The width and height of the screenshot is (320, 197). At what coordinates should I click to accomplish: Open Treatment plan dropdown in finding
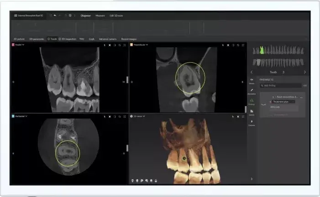283,101
